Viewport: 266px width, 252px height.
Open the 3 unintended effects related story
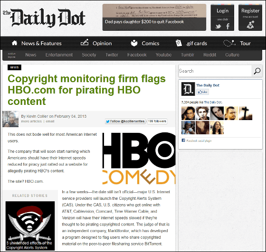pyautogui.click(x=30, y=226)
